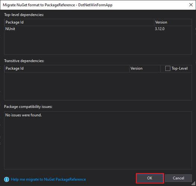The width and height of the screenshot is (196, 186).
Task: Click the Top-Level column label text
Action: 180,68
